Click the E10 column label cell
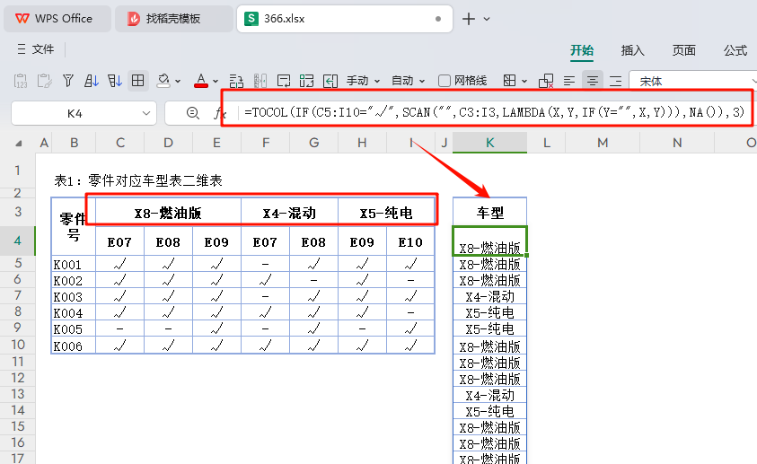757x464 pixels. click(x=410, y=241)
